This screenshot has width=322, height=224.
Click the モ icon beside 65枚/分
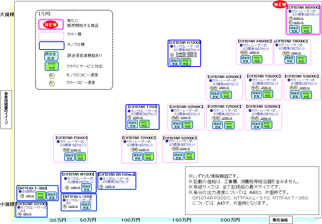291,18
